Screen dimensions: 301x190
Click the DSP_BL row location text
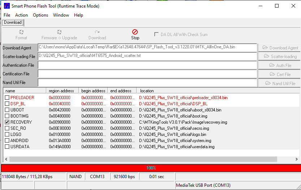(x=173, y=104)
